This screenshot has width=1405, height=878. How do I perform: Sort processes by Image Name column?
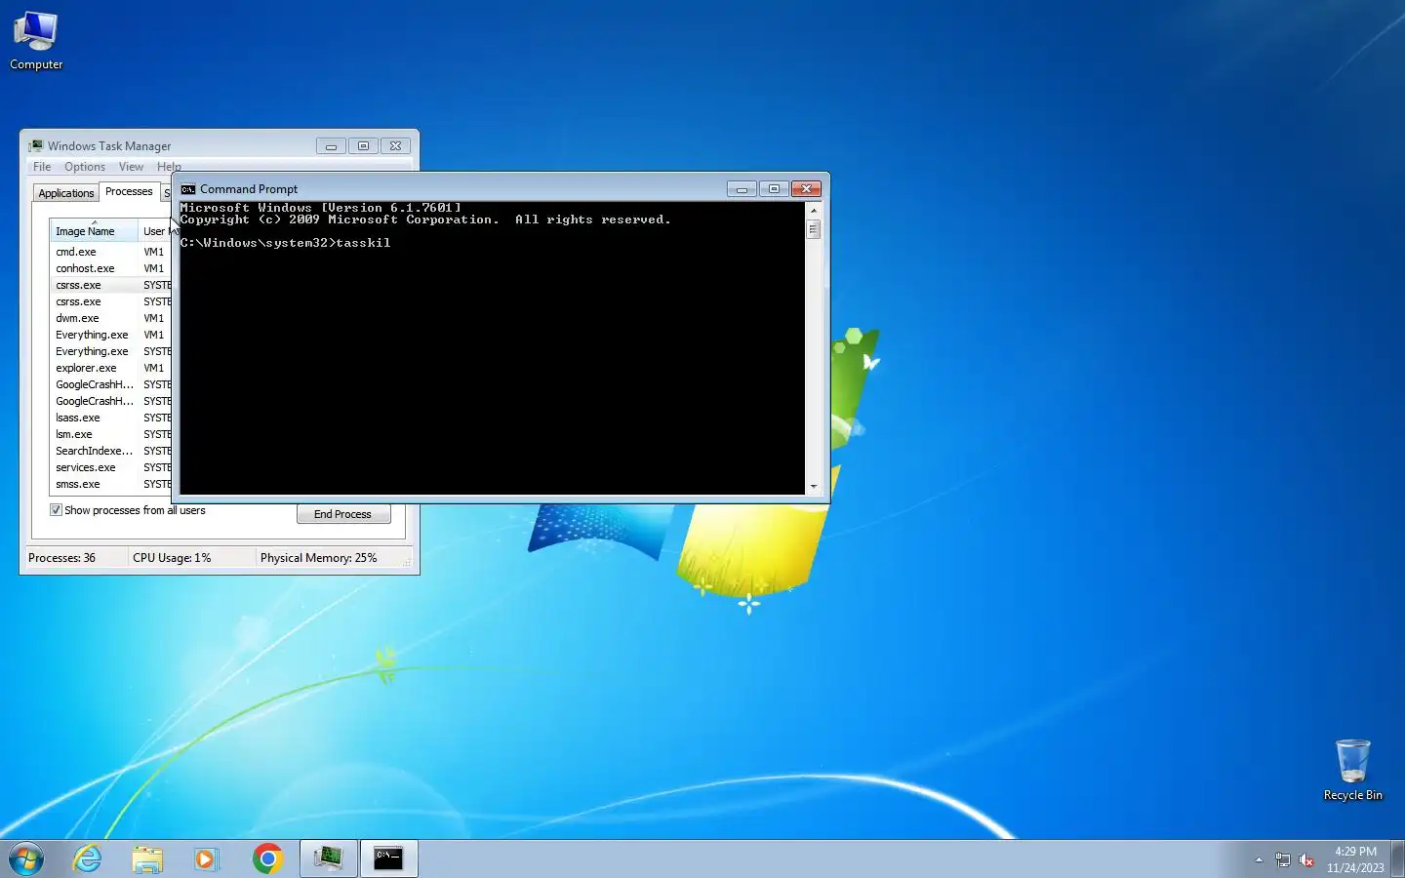click(94, 231)
